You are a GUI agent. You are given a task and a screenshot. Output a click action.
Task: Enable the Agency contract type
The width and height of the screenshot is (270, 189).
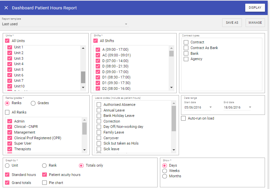[186, 59]
